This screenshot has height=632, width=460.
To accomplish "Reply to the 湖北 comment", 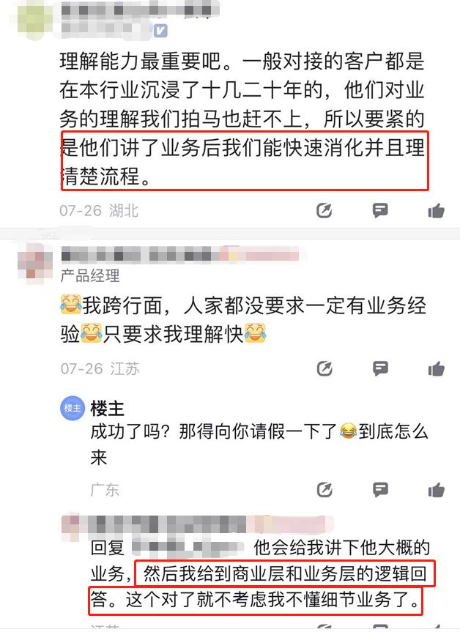I will tap(380, 210).
